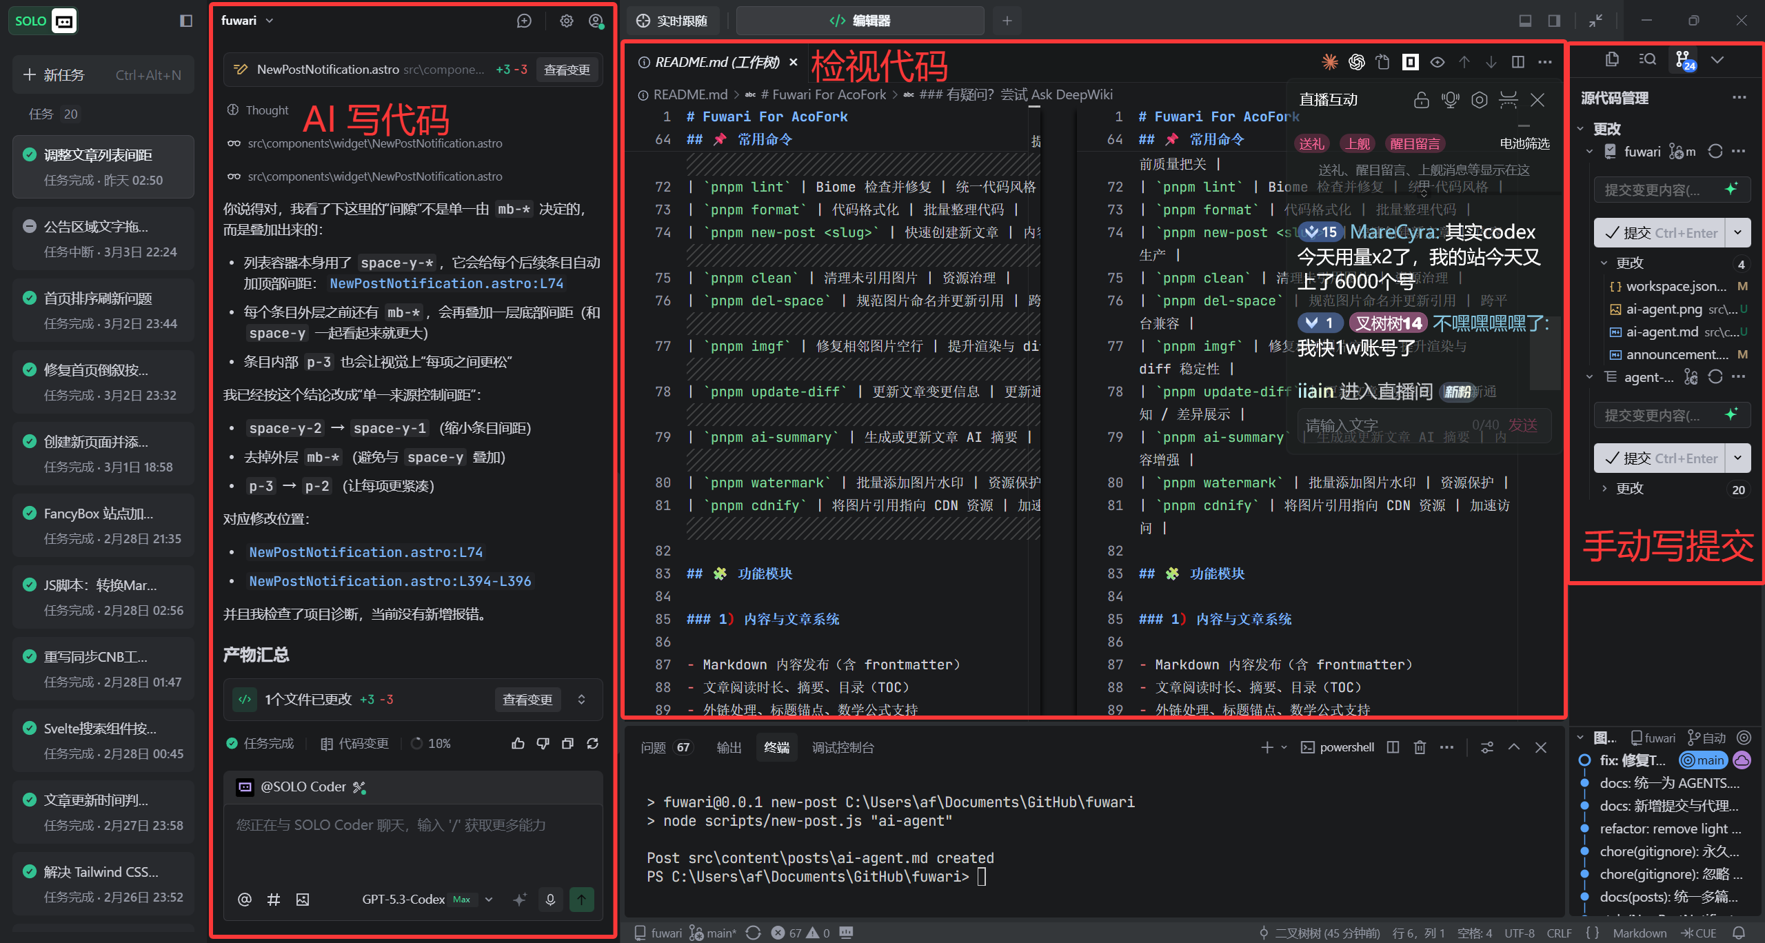Open the source control branch icon with badge 24
The image size is (1765, 943).
(x=1684, y=60)
